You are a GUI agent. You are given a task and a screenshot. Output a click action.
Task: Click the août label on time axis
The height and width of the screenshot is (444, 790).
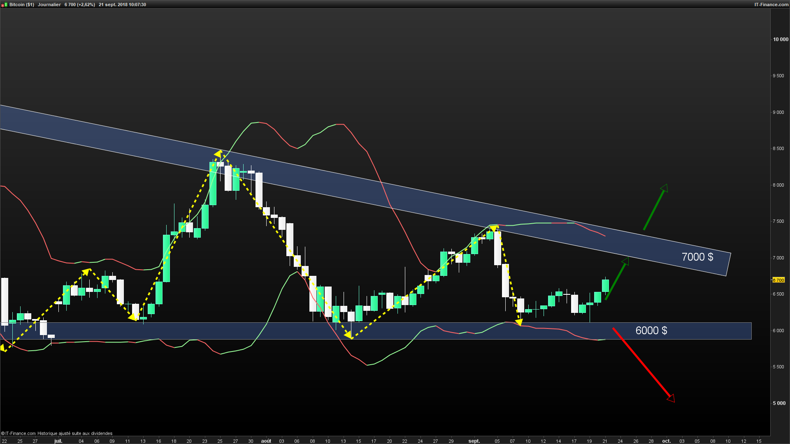coord(266,441)
